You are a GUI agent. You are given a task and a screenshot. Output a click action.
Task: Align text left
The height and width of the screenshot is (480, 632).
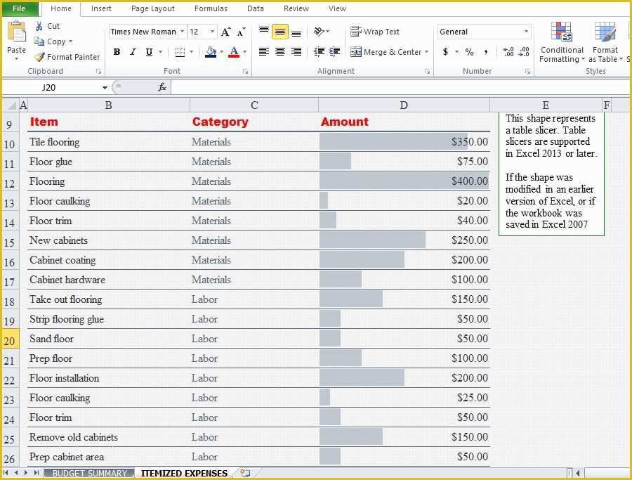click(264, 51)
